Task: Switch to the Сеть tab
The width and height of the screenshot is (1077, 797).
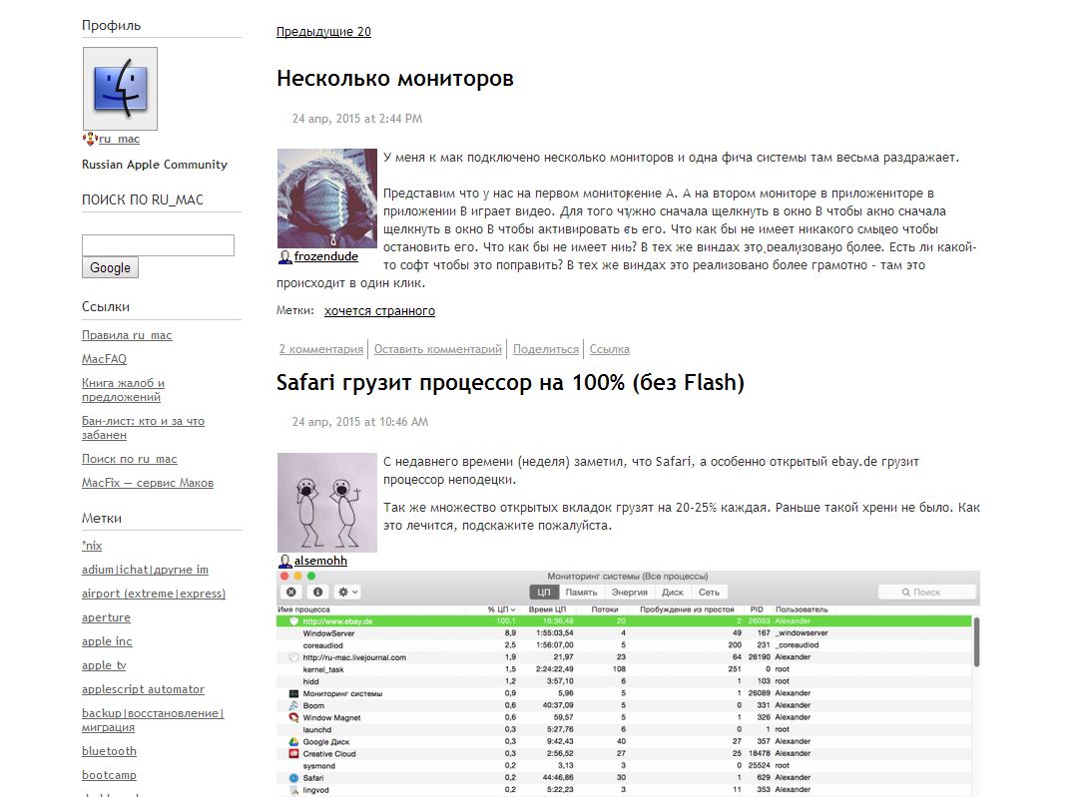Action: (x=709, y=593)
